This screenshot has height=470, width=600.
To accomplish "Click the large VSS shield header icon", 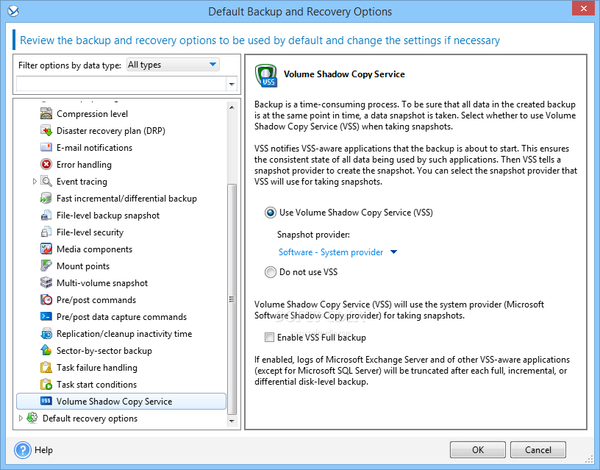I will pos(266,76).
